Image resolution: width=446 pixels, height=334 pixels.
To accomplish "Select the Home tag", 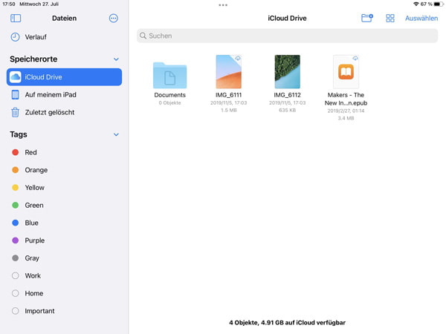I will [x=64, y=293].
